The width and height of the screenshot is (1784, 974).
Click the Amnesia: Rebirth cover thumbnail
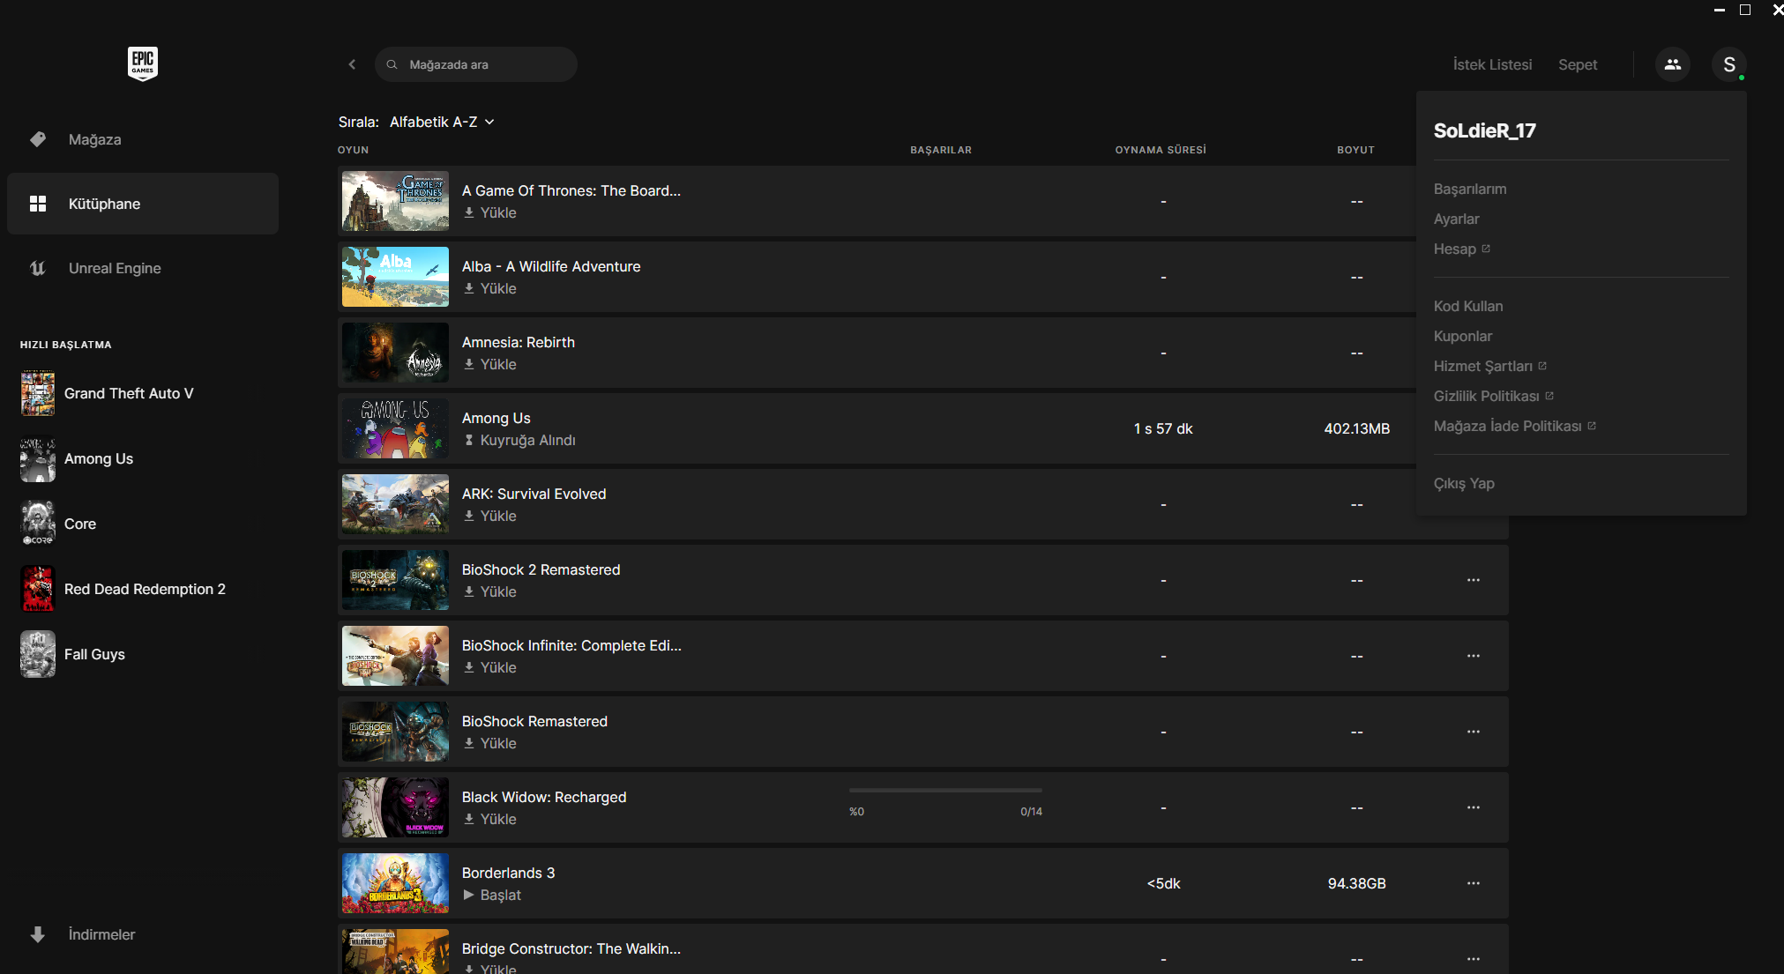(395, 353)
